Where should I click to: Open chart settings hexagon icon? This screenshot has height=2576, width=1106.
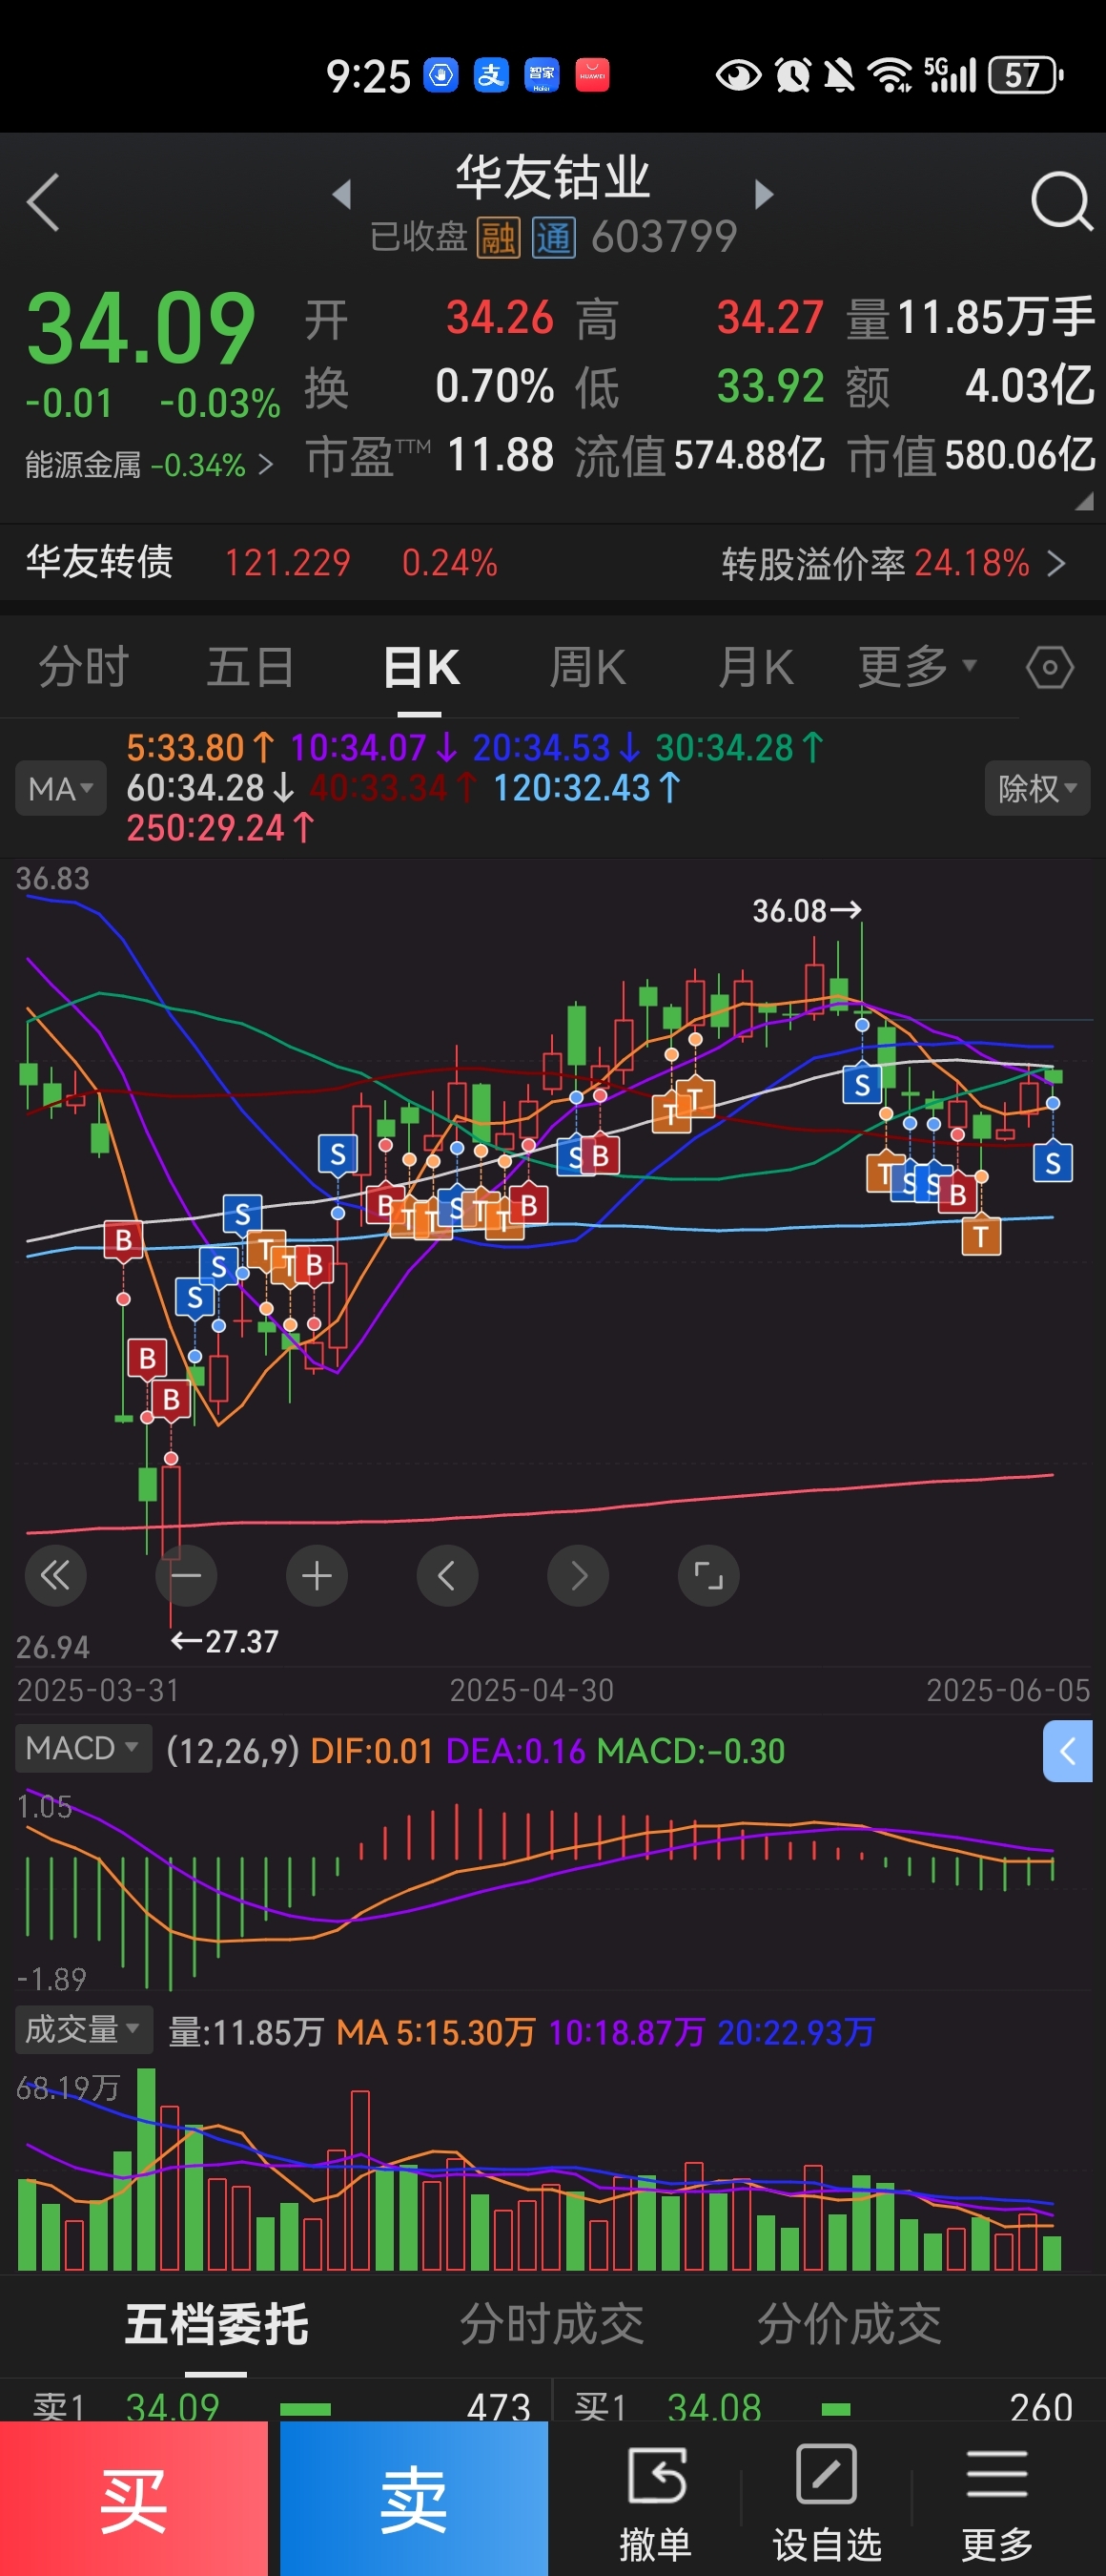coord(1049,667)
